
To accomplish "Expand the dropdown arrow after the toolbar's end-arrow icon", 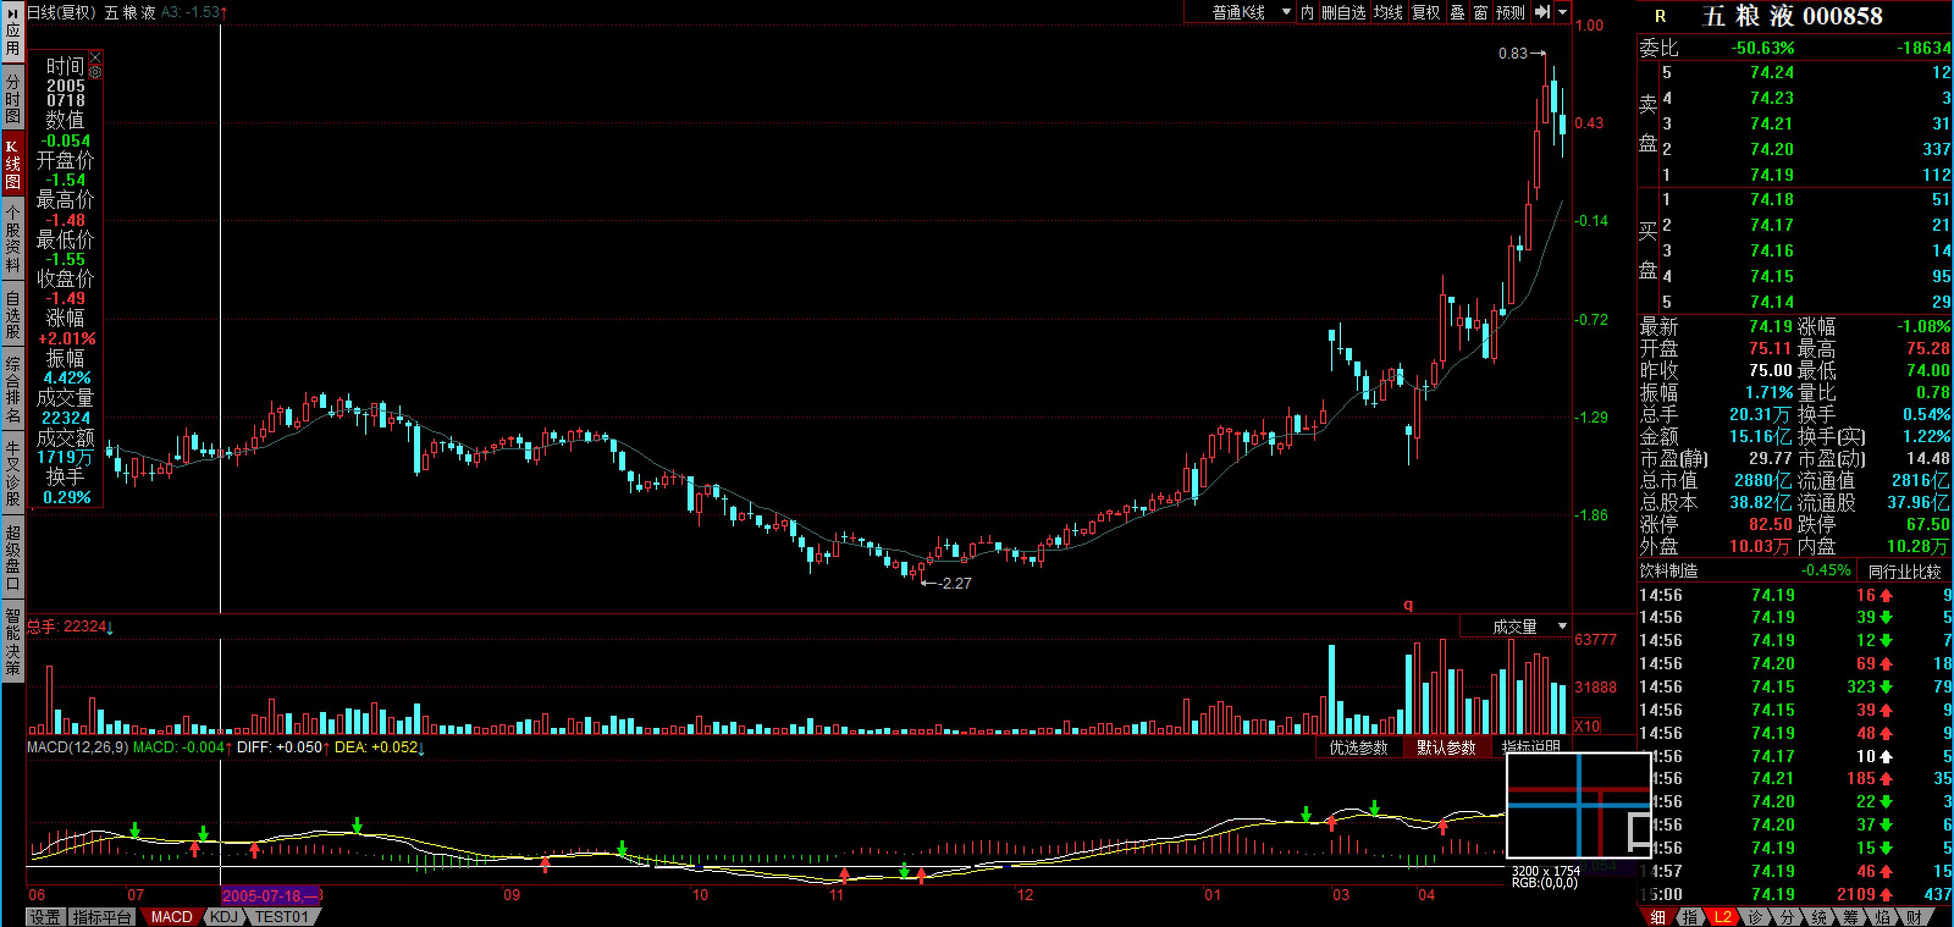I will coord(1563,12).
